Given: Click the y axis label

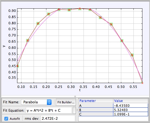Looking at the screenshot, I should [4, 46].
